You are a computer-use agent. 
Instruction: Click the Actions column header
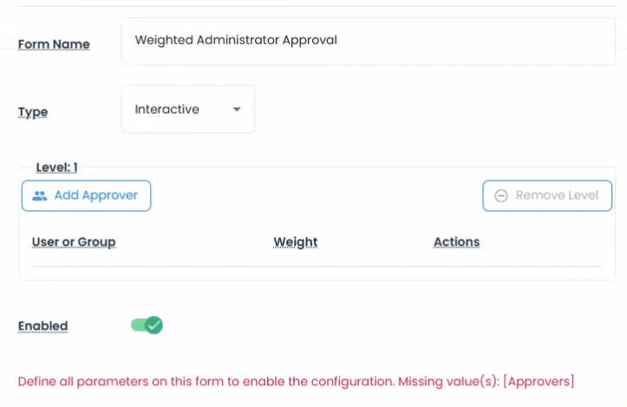click(x=456, y=242)
